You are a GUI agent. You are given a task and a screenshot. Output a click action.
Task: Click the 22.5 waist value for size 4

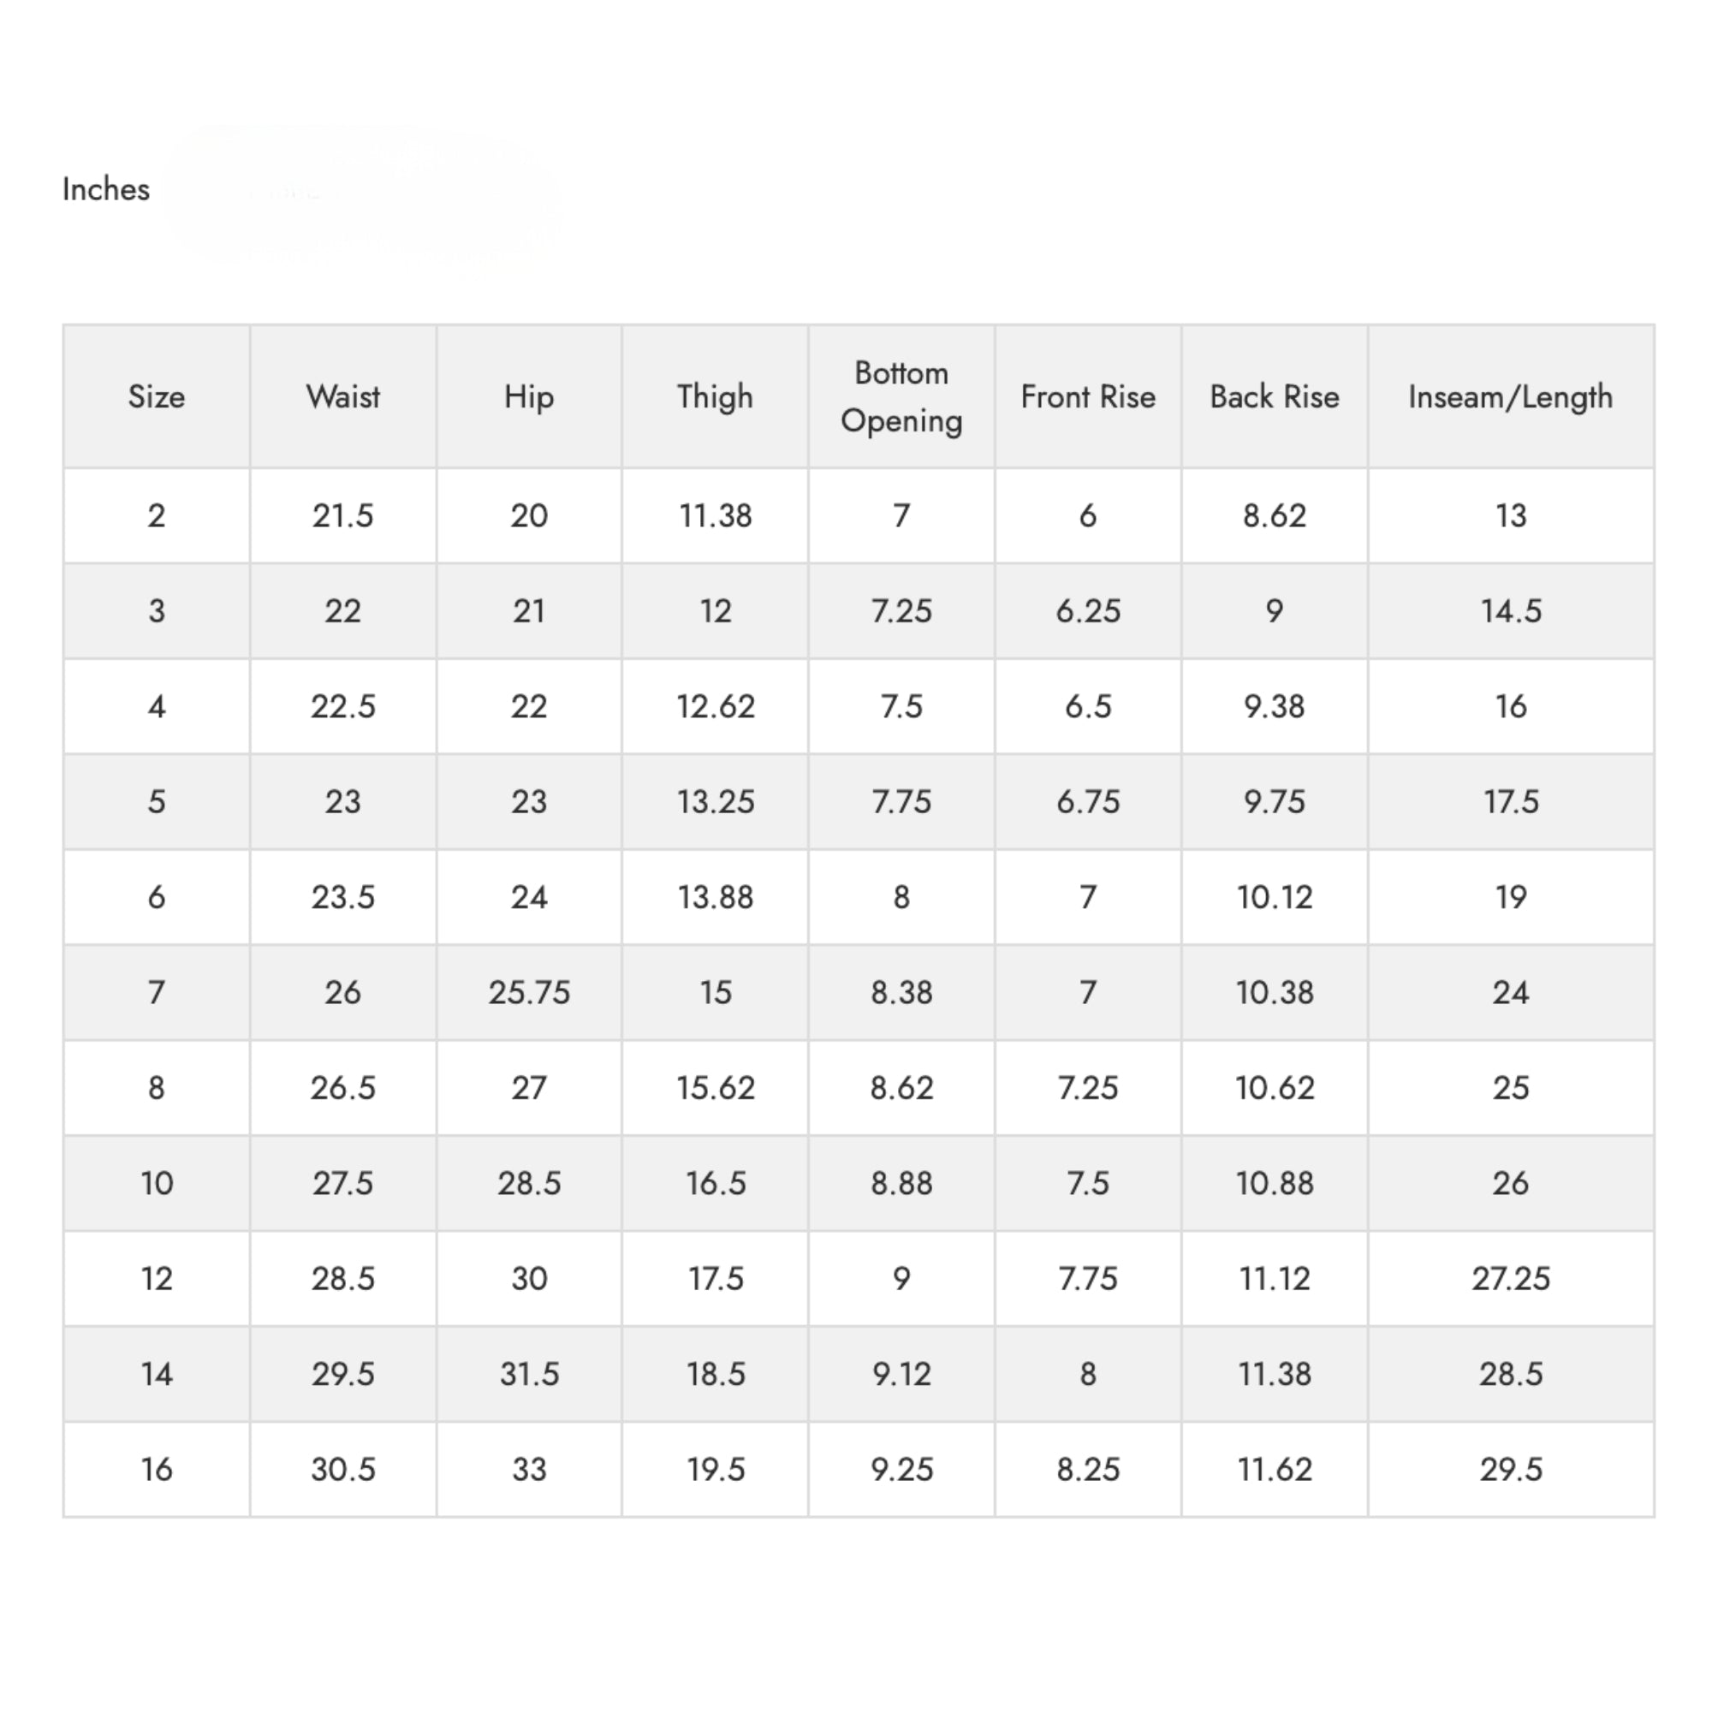pyautogui.click(x=343, y=706)
